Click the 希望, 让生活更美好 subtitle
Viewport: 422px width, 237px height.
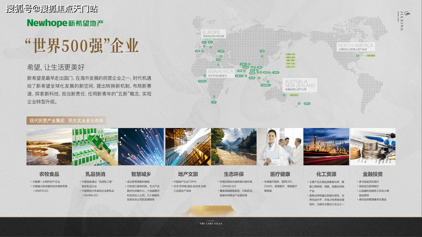[x=56, y=67]
